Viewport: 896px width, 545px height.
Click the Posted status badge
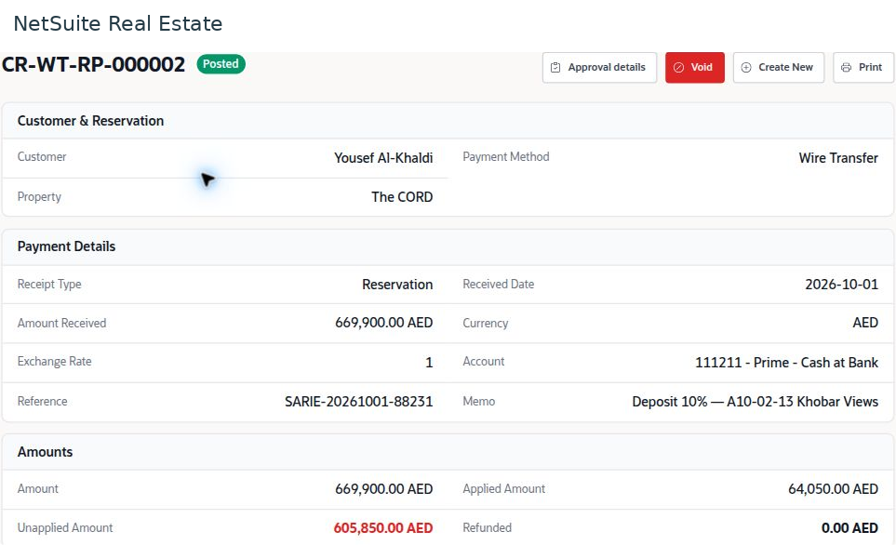pos(221,64)
